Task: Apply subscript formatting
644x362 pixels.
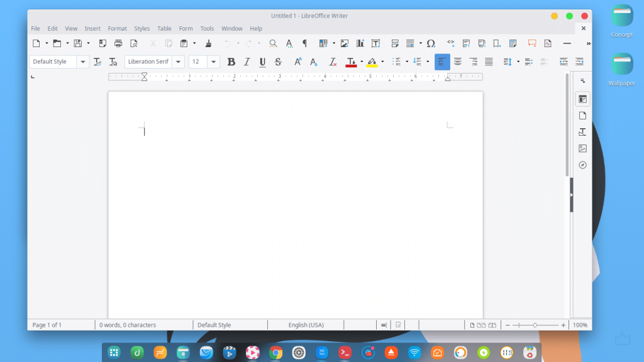Action: (x=314, y=62)
